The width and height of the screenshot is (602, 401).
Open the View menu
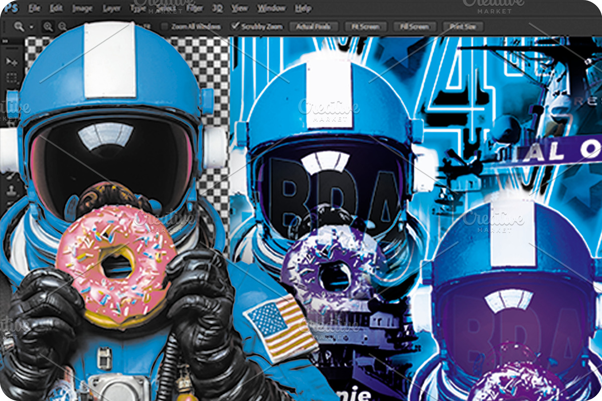point(240,9)
